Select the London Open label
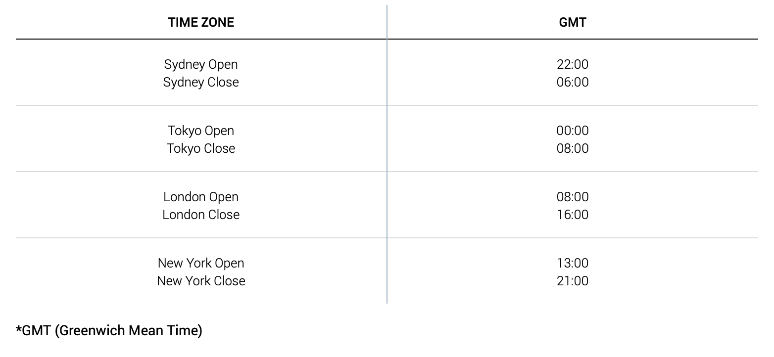Image resolution: width=774 pixels, height=357 pixels. [x=201, y=197]
